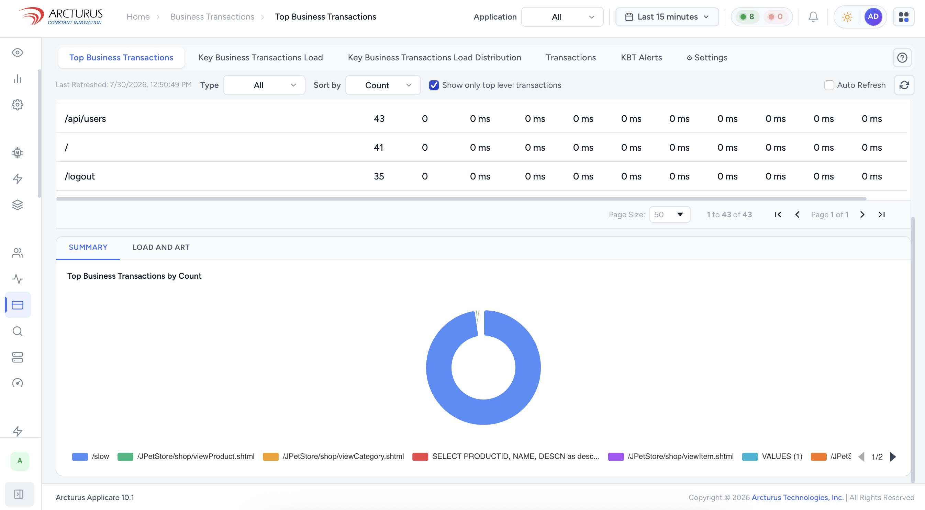Go to Home breadcrumb

[138, 17]
